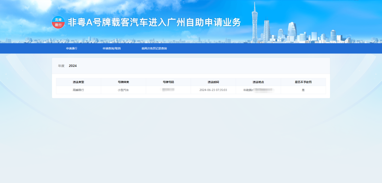
Task: Click the page title 非粤A号牌载客汽车进入广州自助申请业务
Action: click(x=154, y=22)
